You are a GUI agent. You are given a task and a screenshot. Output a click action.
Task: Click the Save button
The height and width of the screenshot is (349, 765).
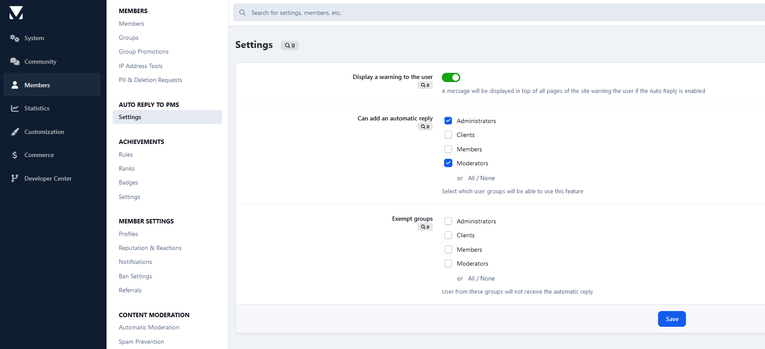672,319
